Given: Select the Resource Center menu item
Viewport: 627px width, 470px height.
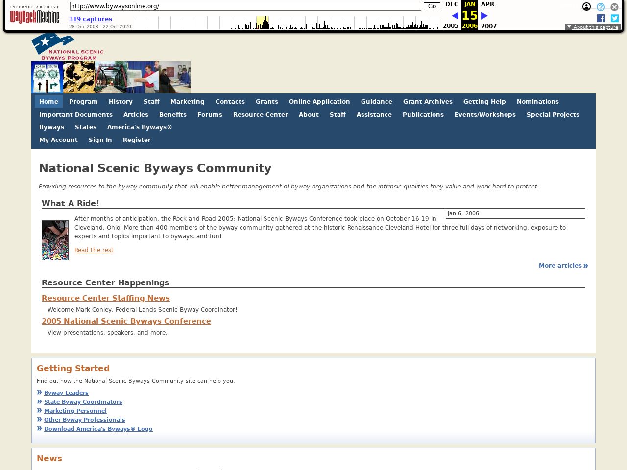Looking at the screenshot, I should point(260,115).
